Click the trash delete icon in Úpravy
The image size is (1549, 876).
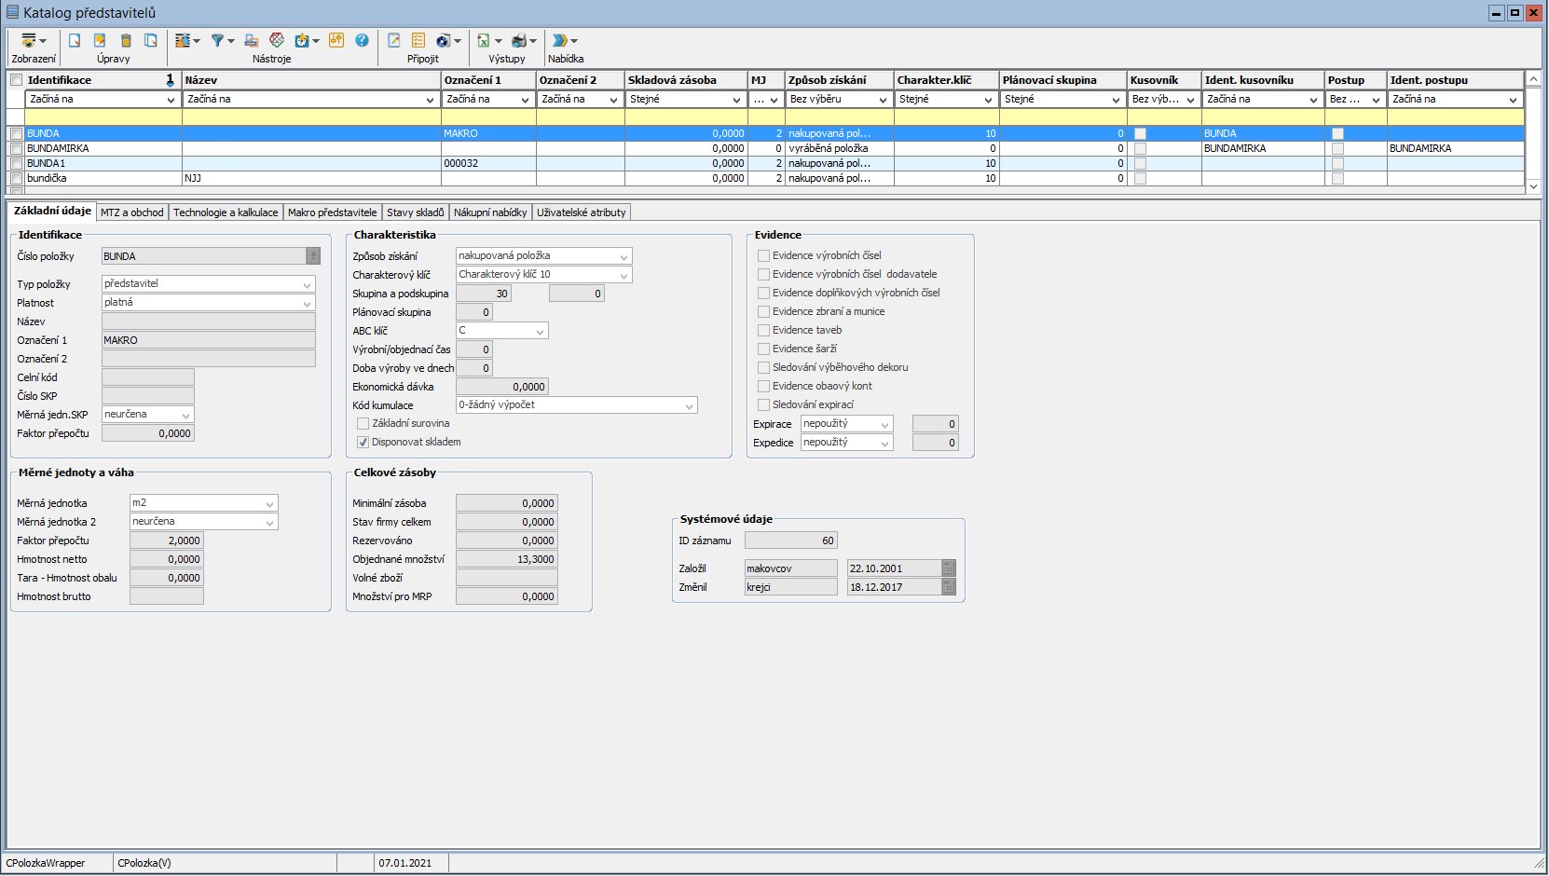(126, 40)
